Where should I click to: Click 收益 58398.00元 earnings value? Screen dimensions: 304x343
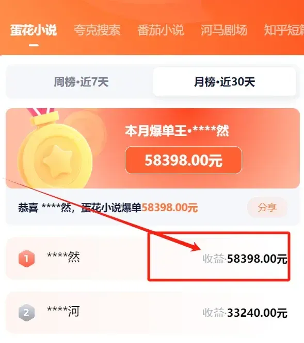coord(245,259)
